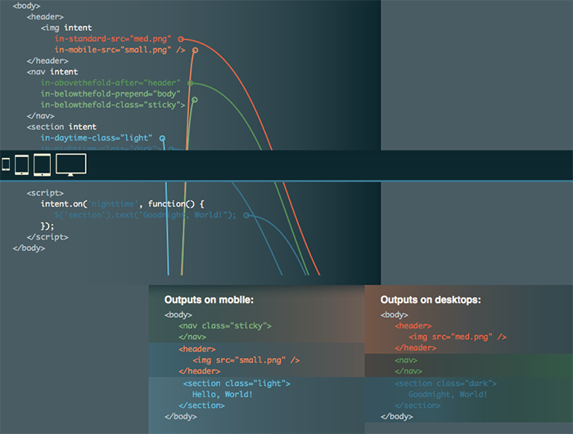Click the closing '</script>' tag line
Image resolution: width=573 pixels, height=434 pixels.
pos(47,237)
